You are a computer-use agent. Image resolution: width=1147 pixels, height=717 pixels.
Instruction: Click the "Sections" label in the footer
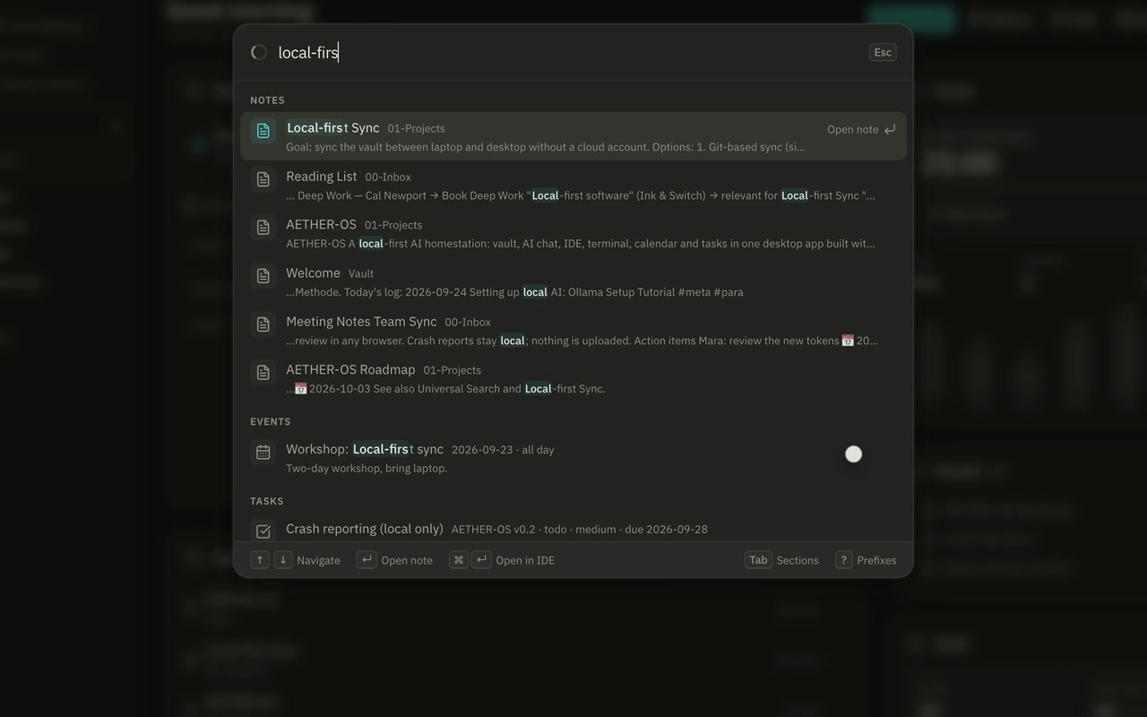point(798,560)
